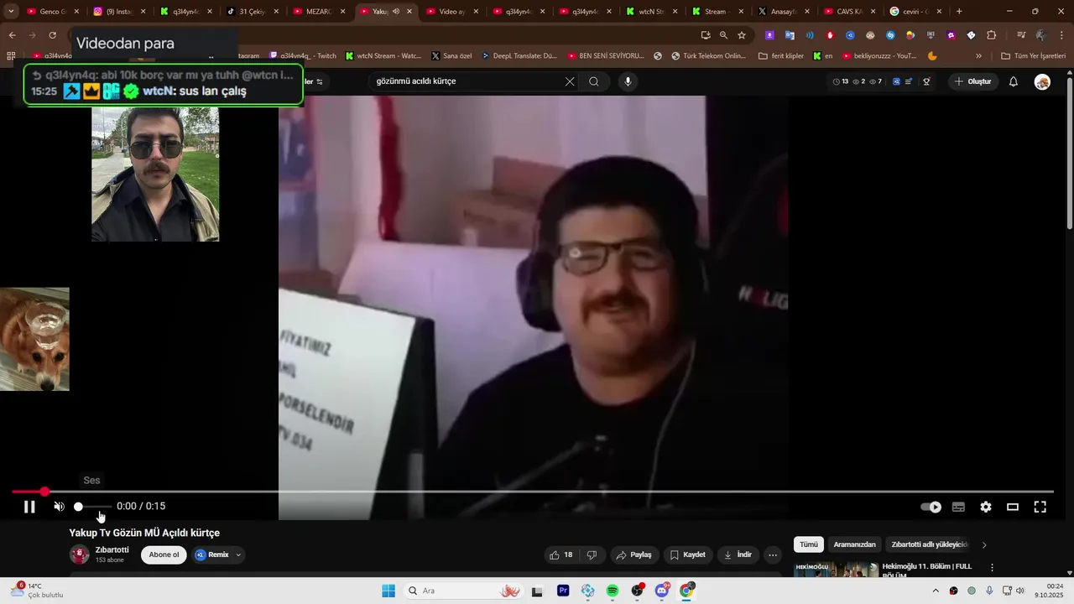This screenshot has width=1074, height=604.
Task: Open the ferit klipler bookmark folder
Action: (x=780, y=56)
